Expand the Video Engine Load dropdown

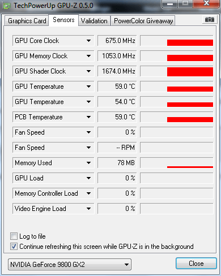53,209
